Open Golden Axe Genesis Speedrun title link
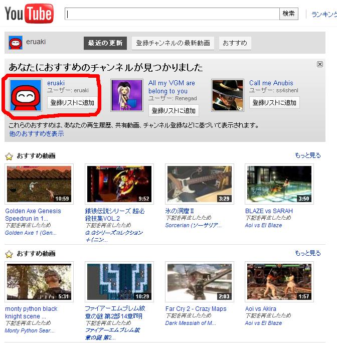This screenshot has height=343, width=337. click(x=33, y=215)
